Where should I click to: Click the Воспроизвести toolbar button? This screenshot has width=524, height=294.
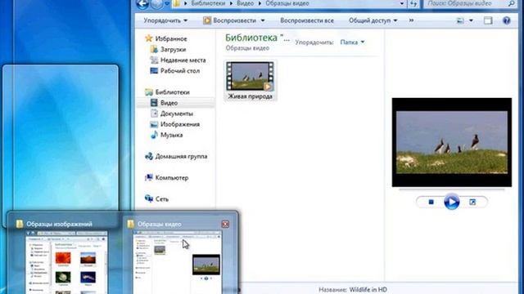(x=229, y=20)
